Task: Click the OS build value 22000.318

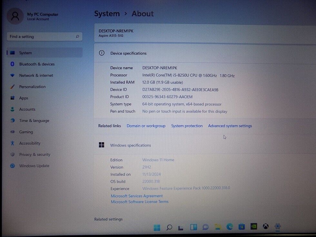Action: [151, 181]
